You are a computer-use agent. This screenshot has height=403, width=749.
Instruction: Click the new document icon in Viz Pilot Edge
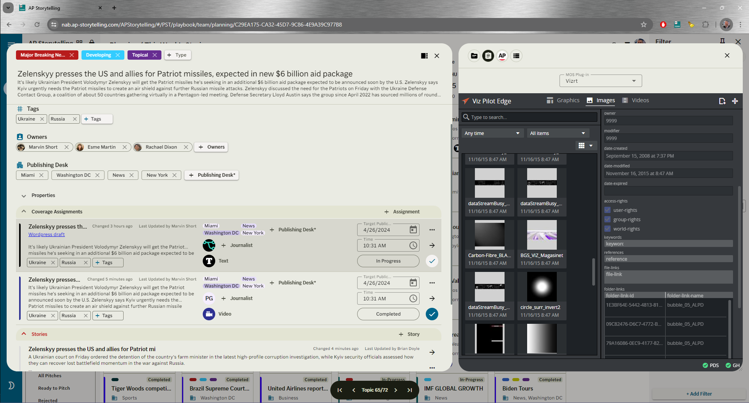click(x=722, y=101)
